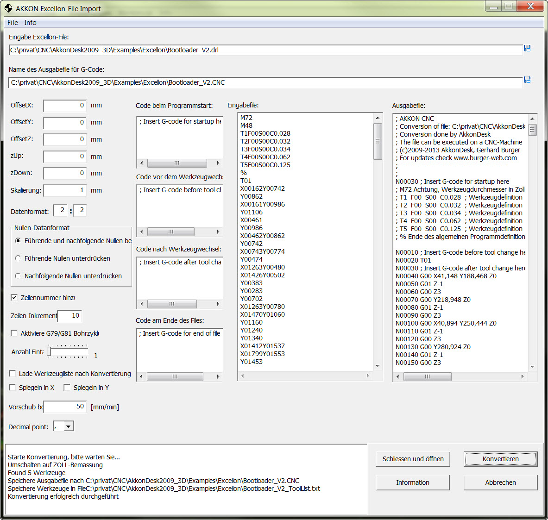Click the Schliessen und öffnen button
The height and width of the screenshot is (520, 548).
[413, 459]
